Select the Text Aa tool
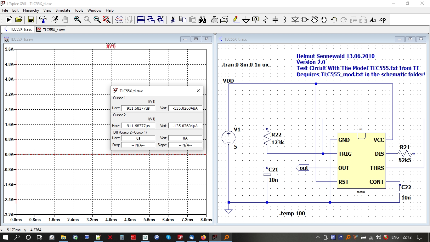This screenshot has height=242, width=430. [373, 20]
